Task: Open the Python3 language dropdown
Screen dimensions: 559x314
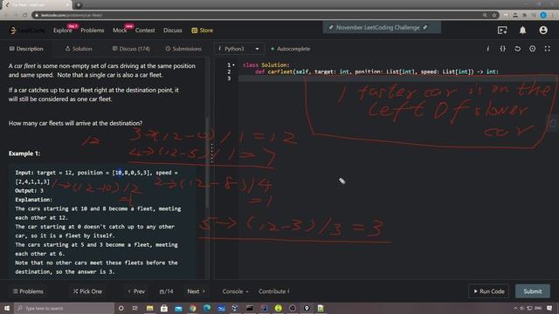Action: 238,49
